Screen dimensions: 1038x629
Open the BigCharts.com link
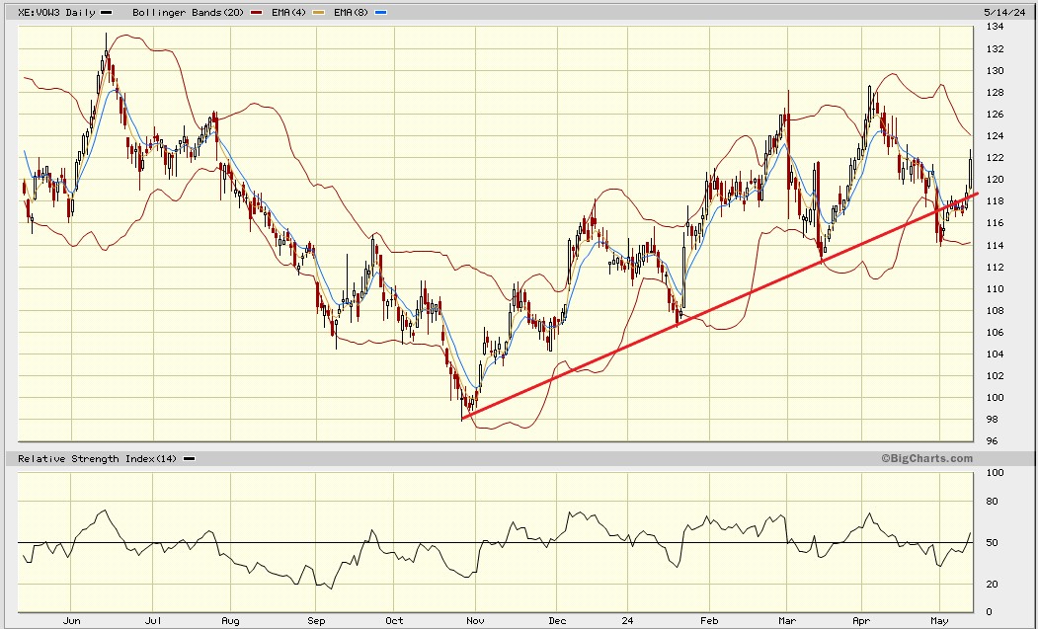pos(929,457)
